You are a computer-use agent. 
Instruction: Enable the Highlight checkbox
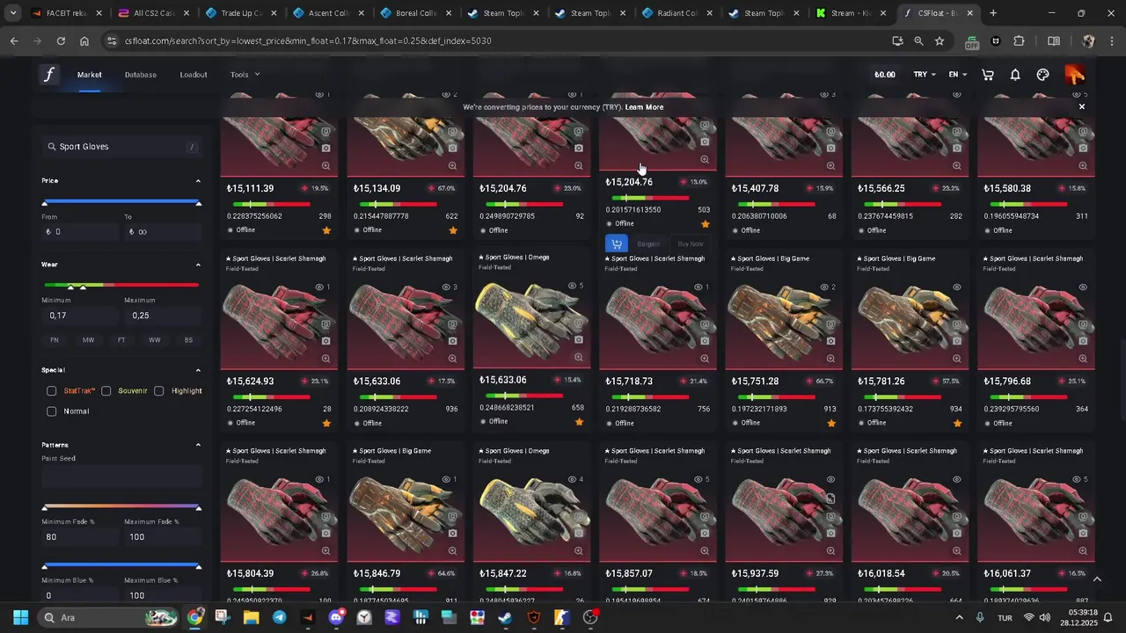coord(158,390)
